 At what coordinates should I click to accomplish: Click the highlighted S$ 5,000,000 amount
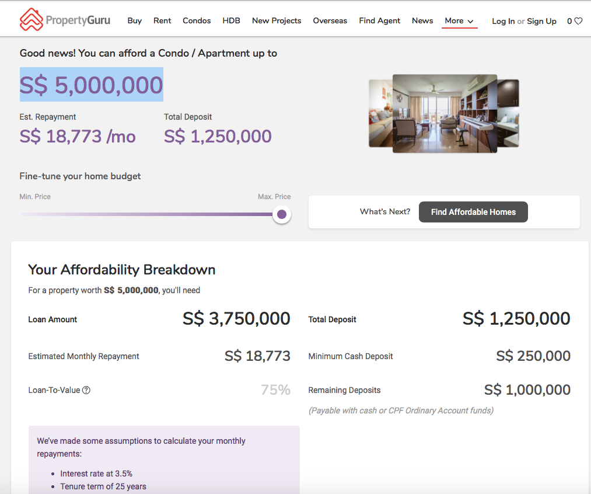pos(92,85)
